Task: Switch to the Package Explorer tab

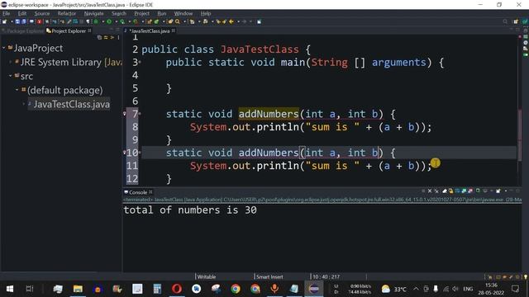Action: coord(23,31)
